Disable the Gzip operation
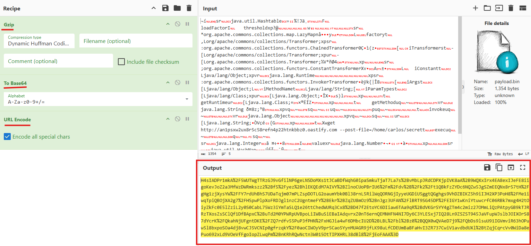Image resolution: width=531 pixels, height=246 pixels. coord(178,24)
